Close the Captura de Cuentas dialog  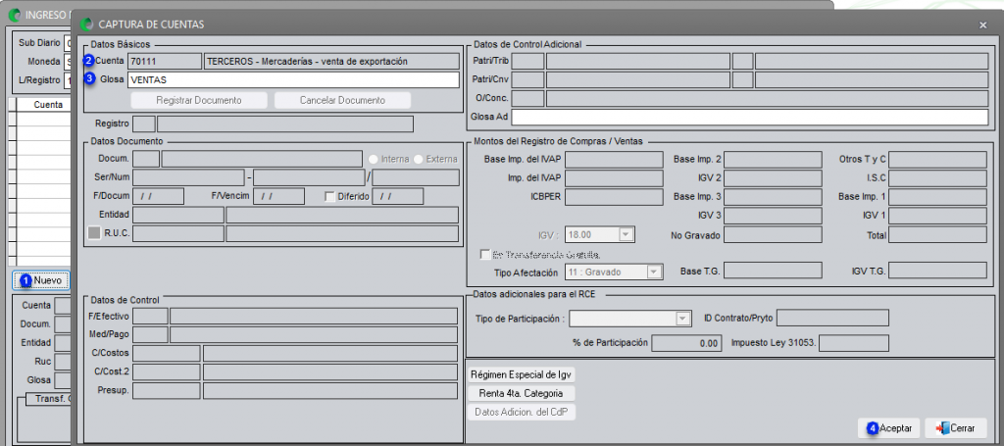(x=982, y=25)
